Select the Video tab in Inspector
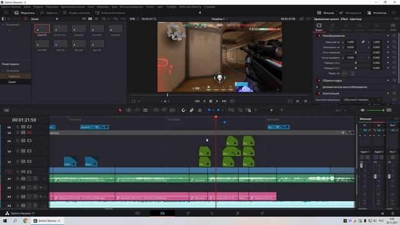400x225 pixels. pos(319,27)
